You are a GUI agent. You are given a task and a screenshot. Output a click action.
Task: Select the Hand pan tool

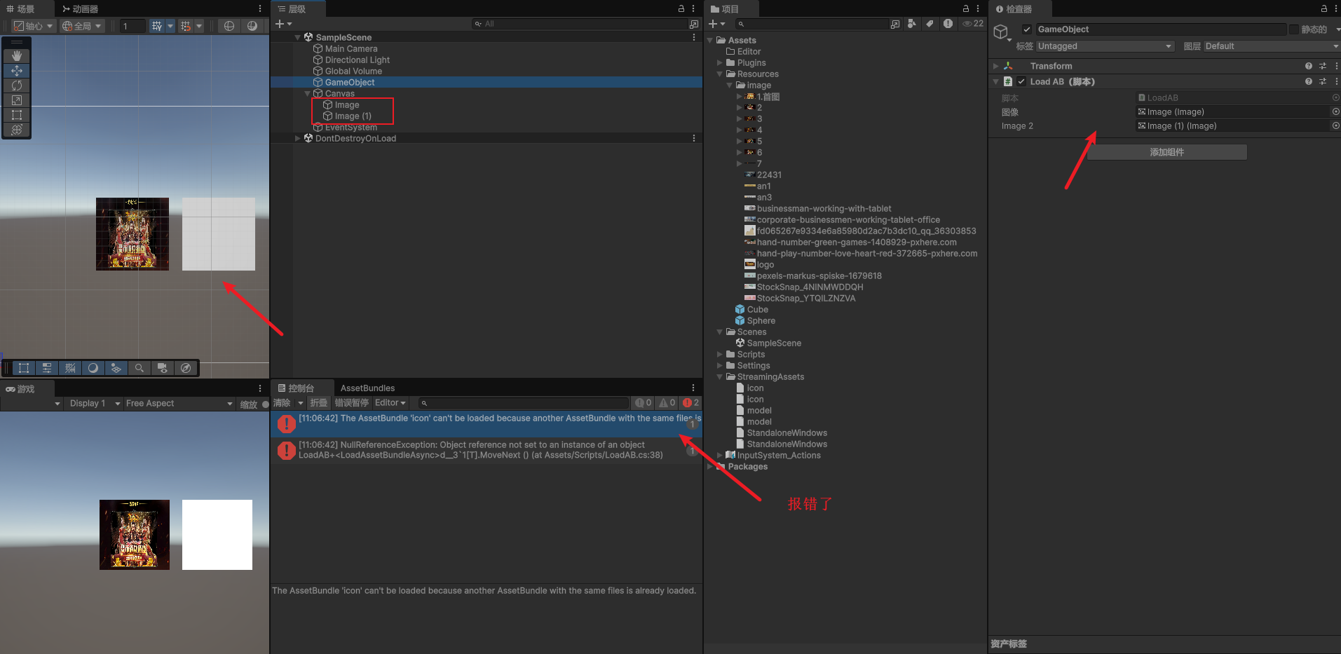pos(16,55)
